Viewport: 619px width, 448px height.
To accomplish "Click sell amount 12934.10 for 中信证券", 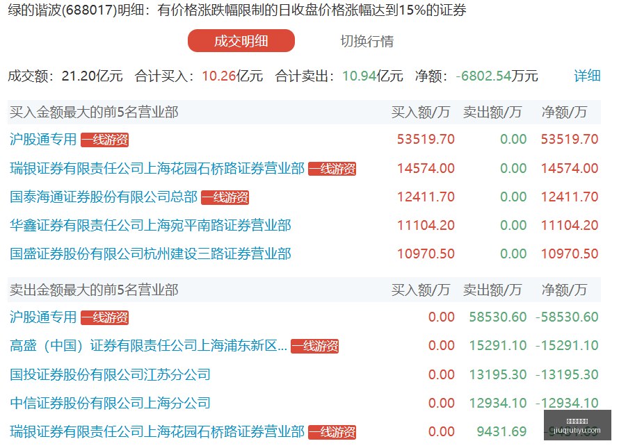I will (x=498, y=403).
